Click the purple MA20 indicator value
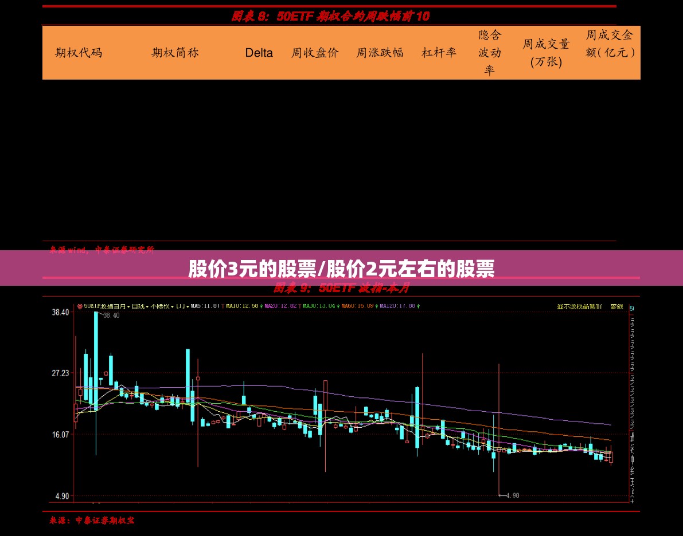 pos(280,306)
